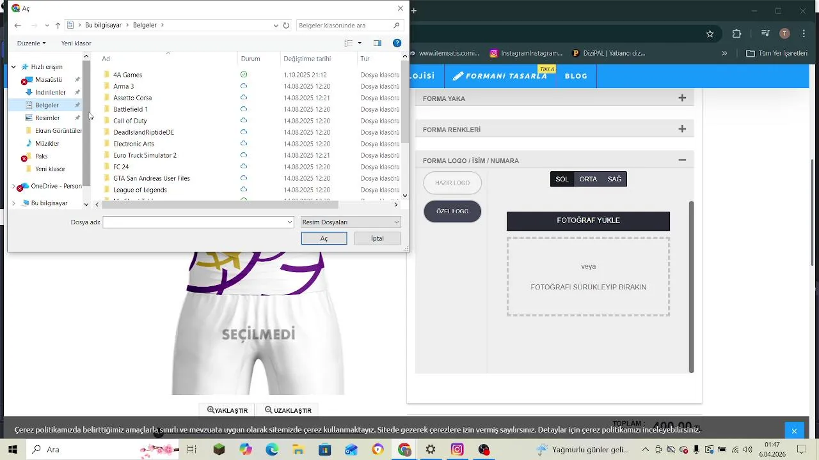Choose the HAZIR LOGO option
The width and height of the screenshot is (819, 460).
[452, 183]
